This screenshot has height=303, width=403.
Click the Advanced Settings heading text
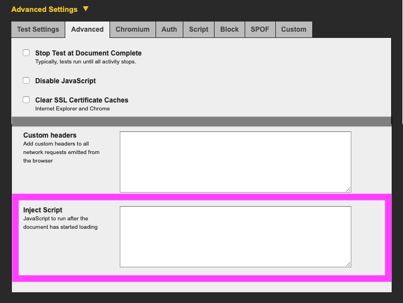tap(44, 10)
